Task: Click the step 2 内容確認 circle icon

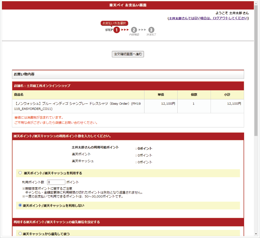Action: pos(134,30)
